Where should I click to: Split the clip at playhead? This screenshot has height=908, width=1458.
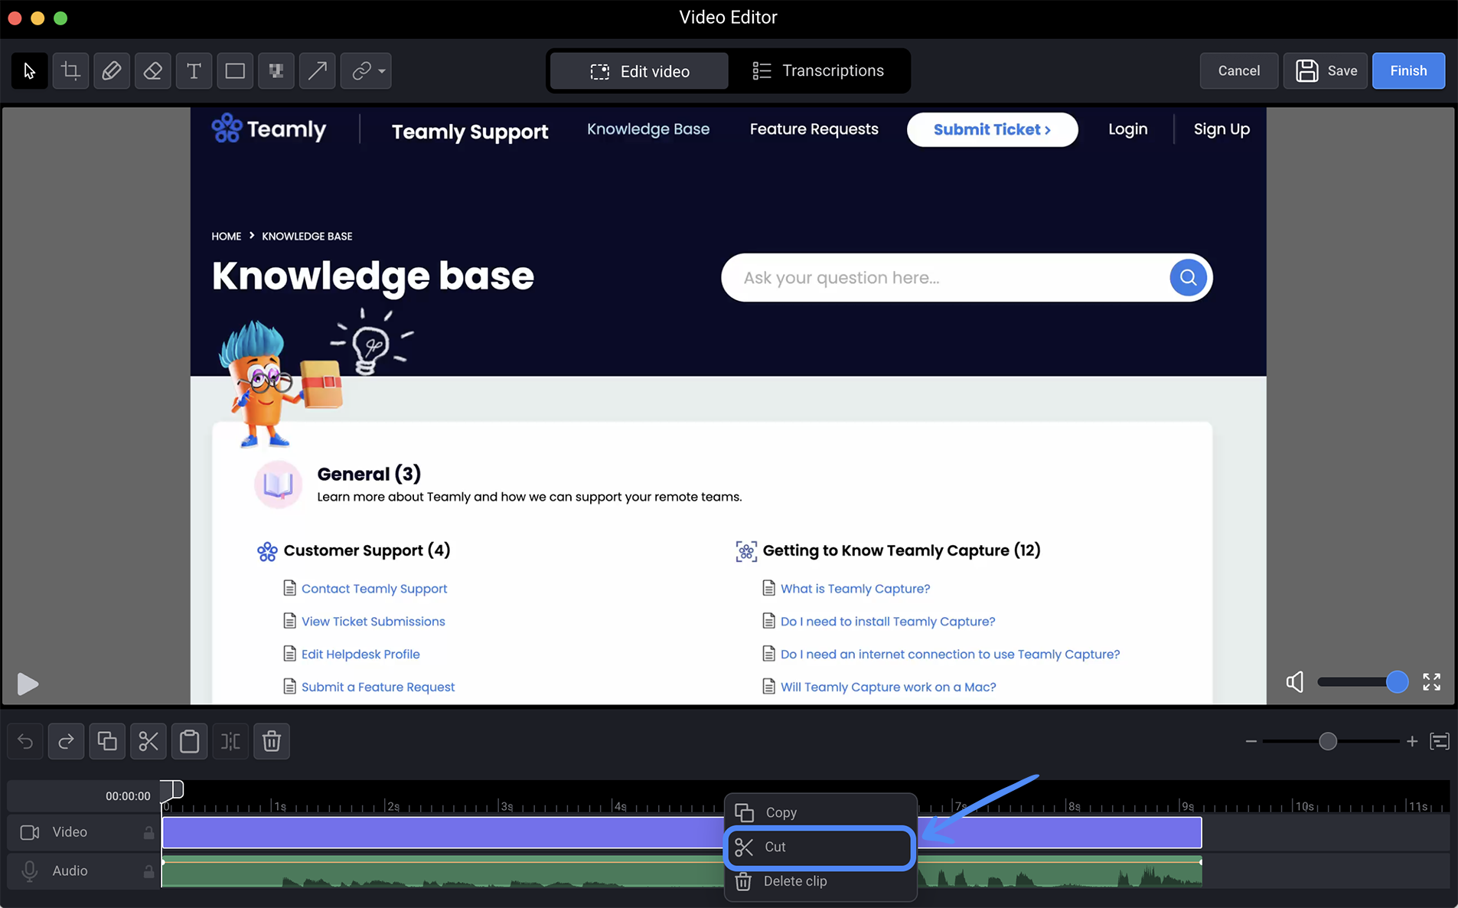[x=230, y=741]
